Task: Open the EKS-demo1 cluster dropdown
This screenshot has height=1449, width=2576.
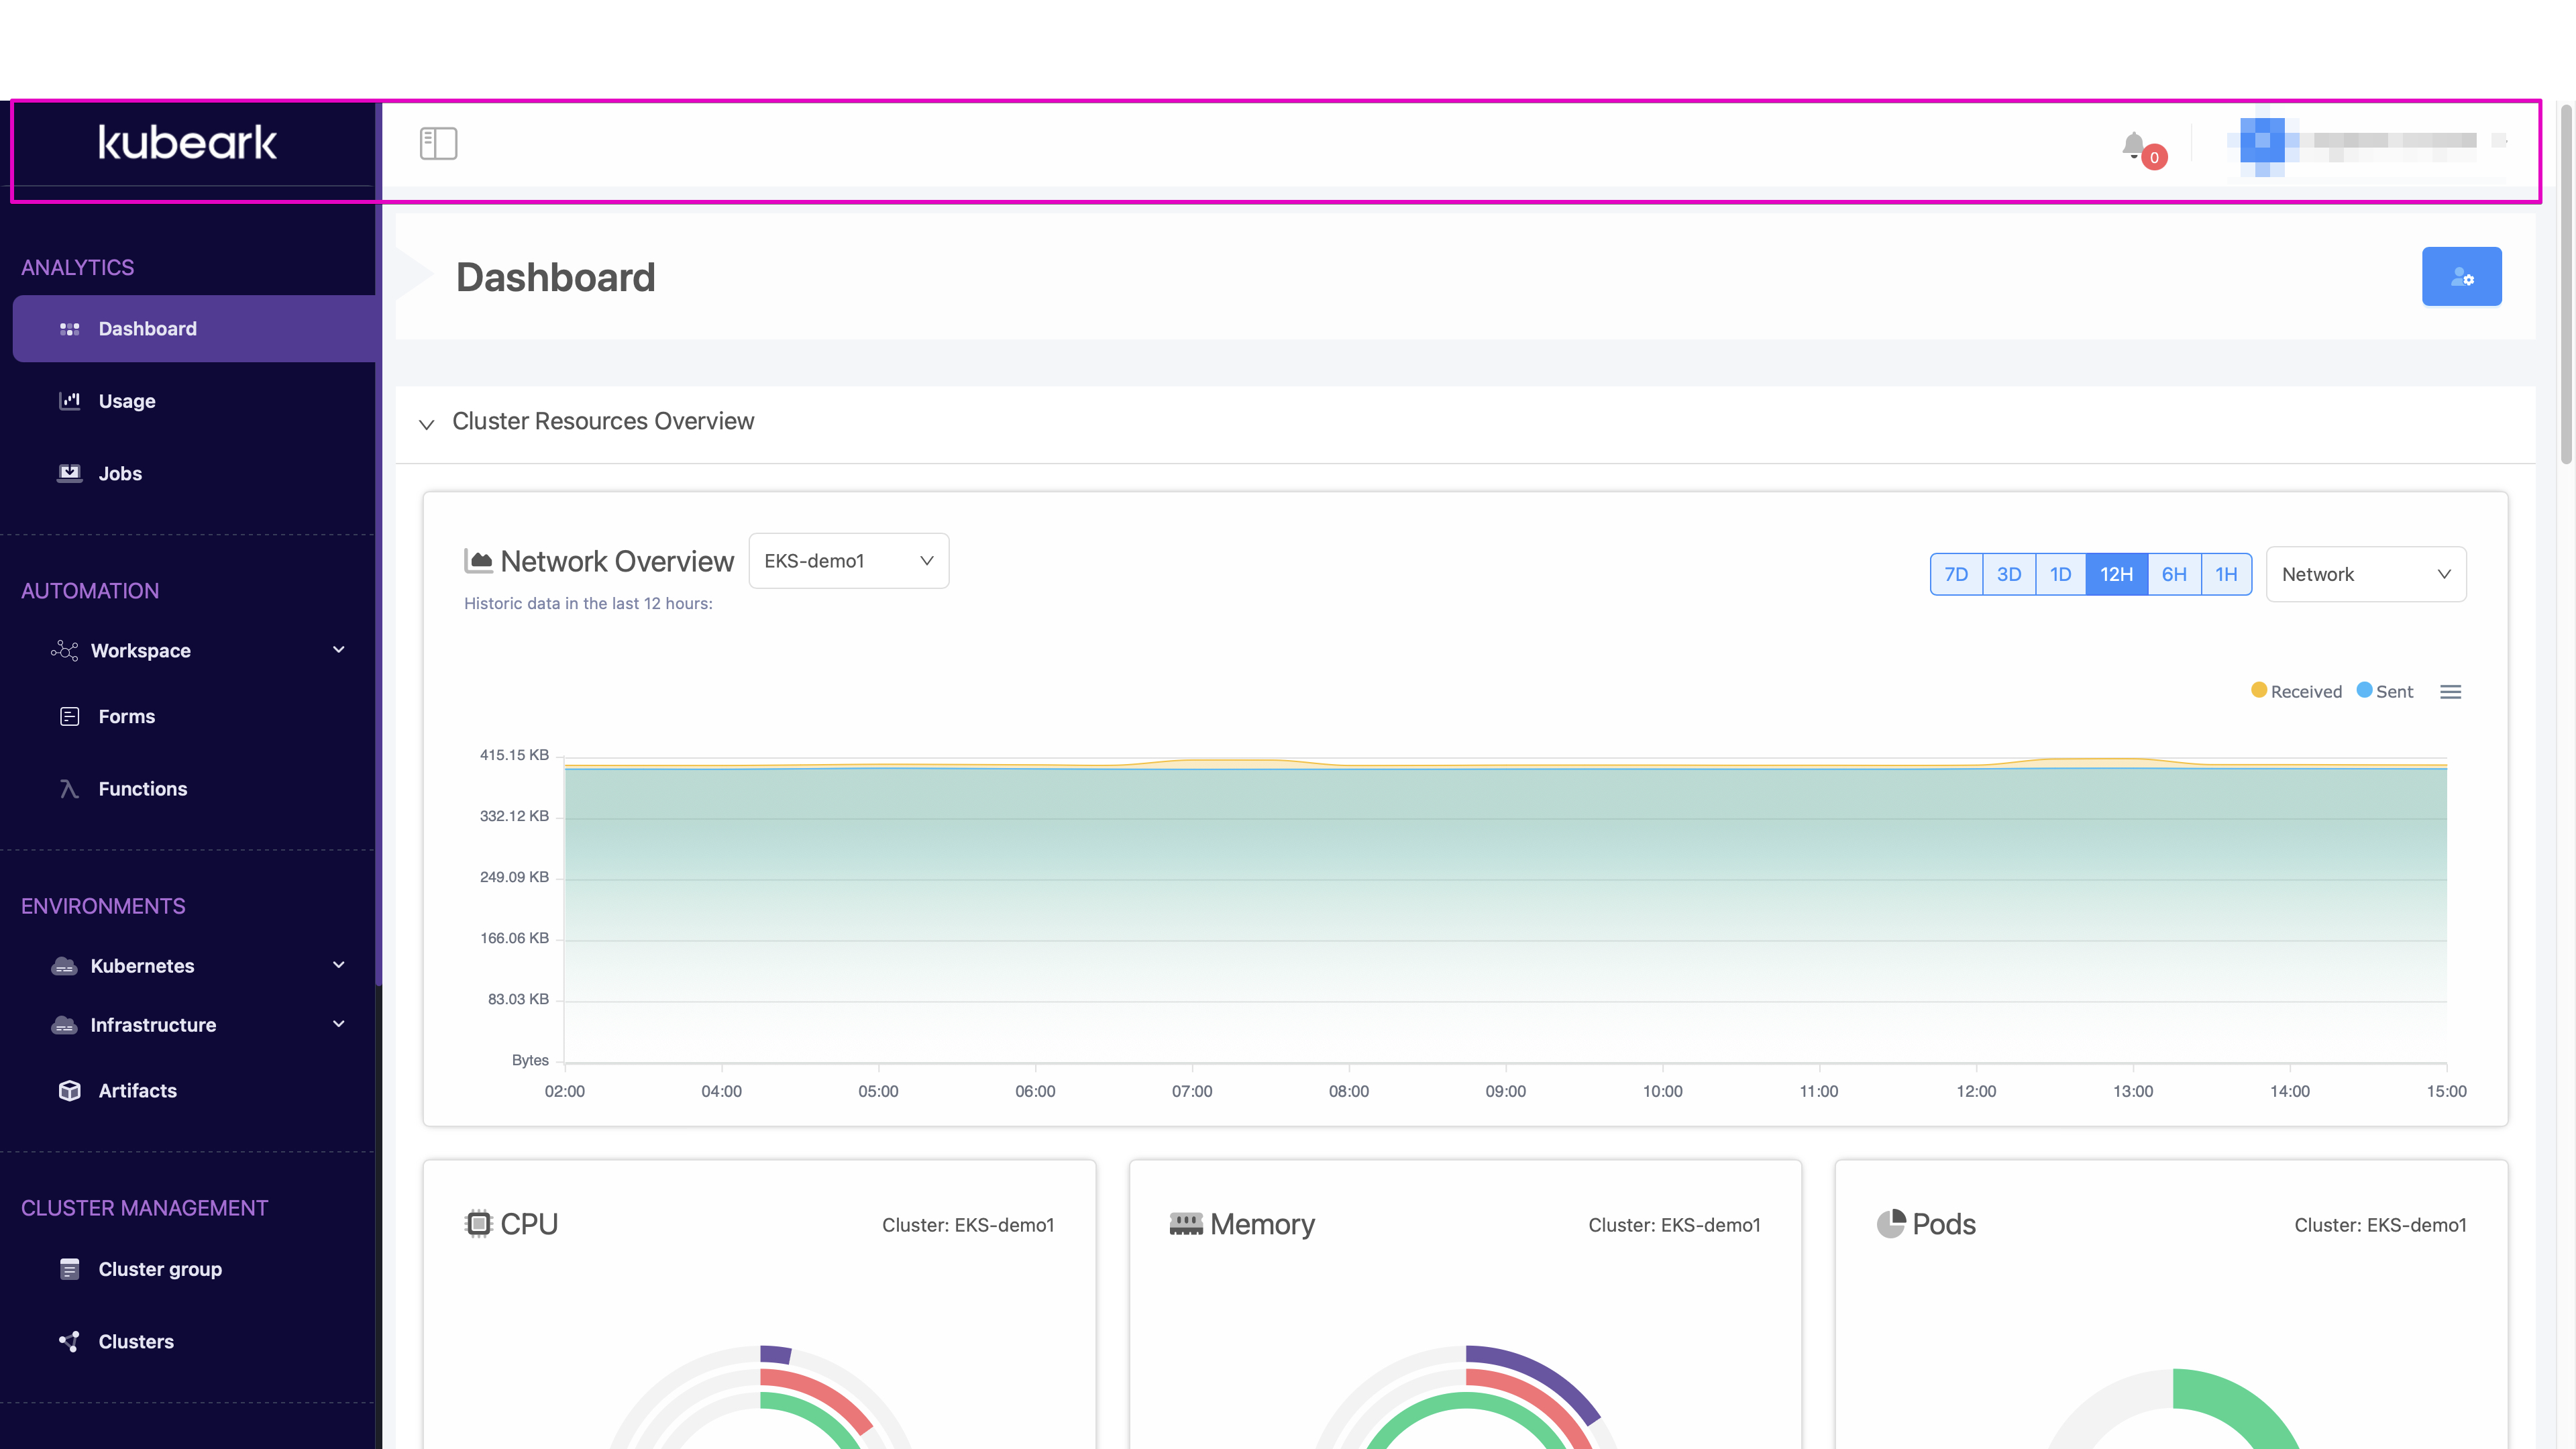Action: pos(848,561)
